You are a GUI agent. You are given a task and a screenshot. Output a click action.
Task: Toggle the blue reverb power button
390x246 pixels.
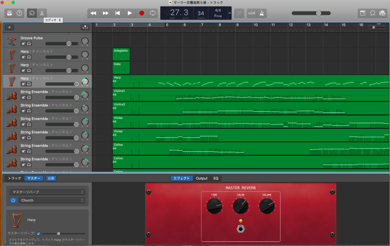click(13, 200)
